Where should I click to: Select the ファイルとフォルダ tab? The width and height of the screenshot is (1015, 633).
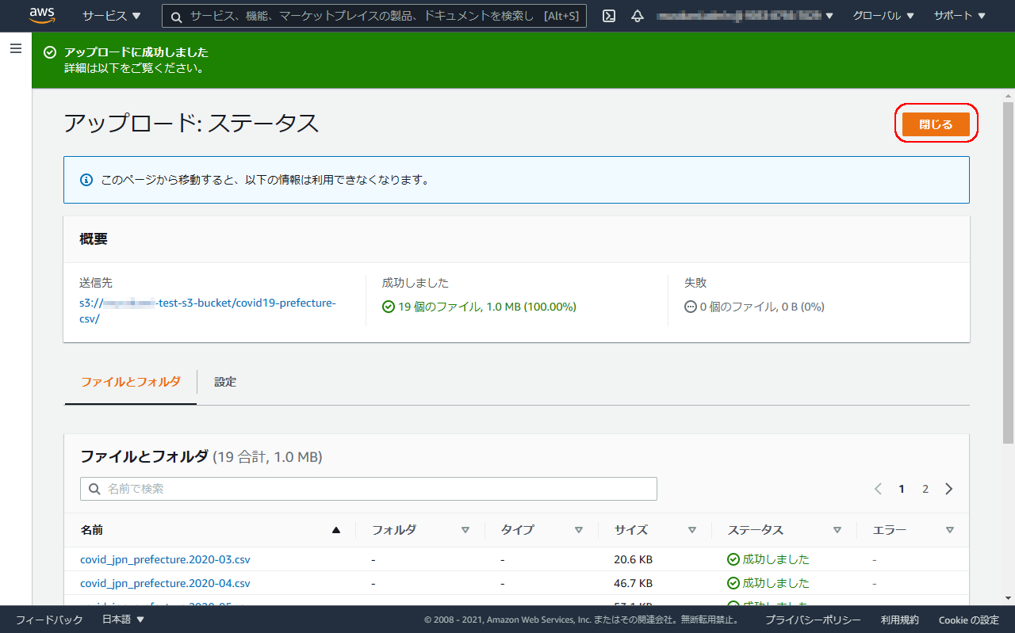point(130,382)
